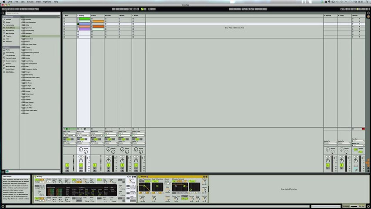Click the transport Record button
The image size is (371, 209).
coord(135,9)
